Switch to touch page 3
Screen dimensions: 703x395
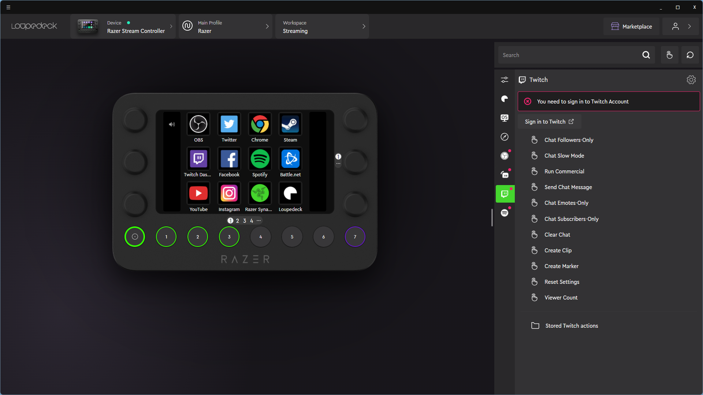pyautogui.click(x=245, y=221)
